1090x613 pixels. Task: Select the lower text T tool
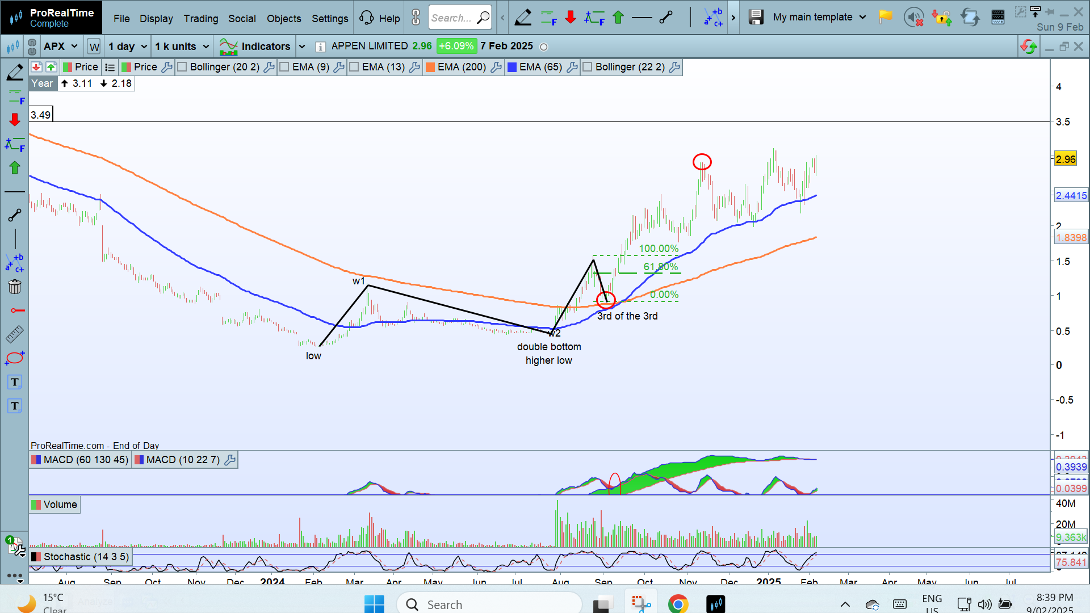[15, 406]
